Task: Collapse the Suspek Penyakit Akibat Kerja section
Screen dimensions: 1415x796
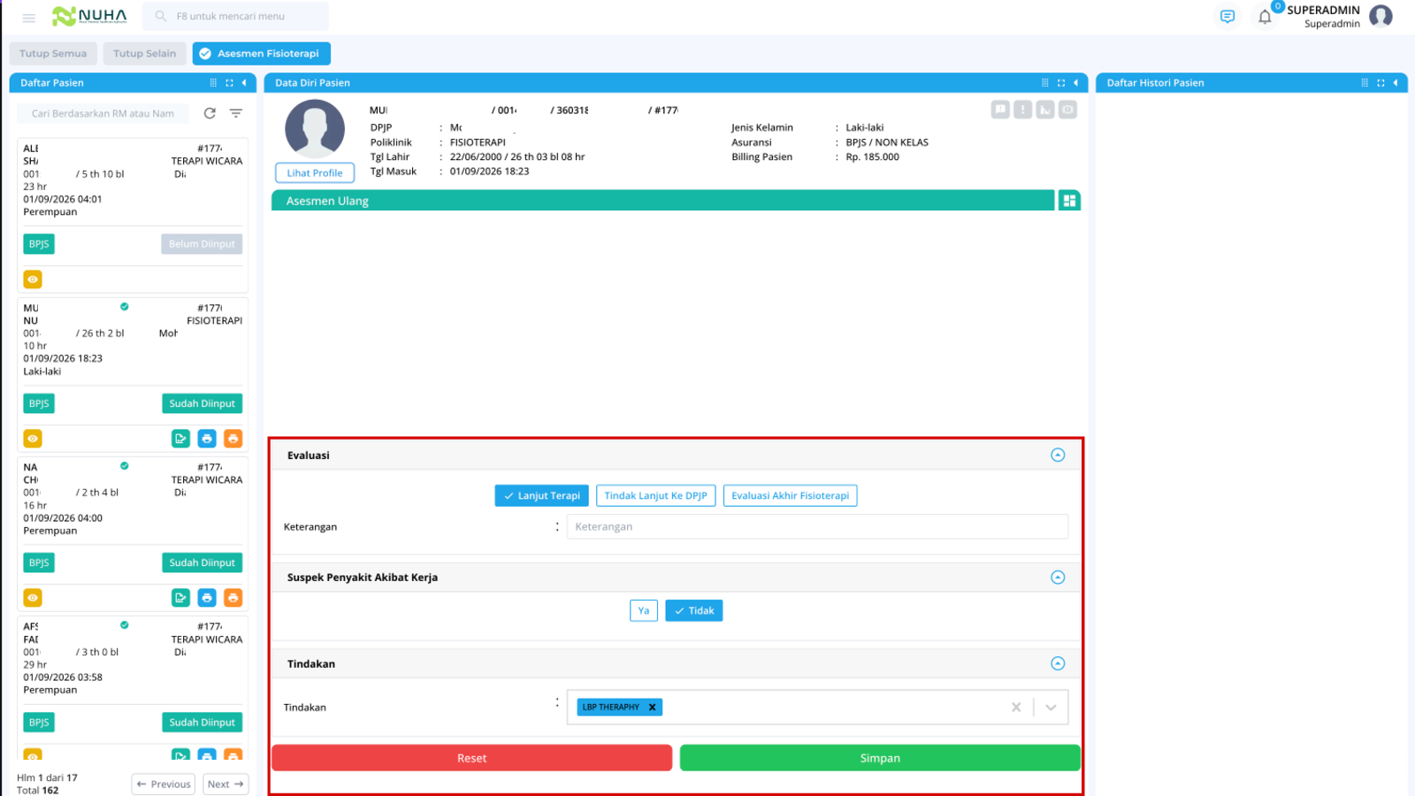Action: click(x=1058, y=578)
